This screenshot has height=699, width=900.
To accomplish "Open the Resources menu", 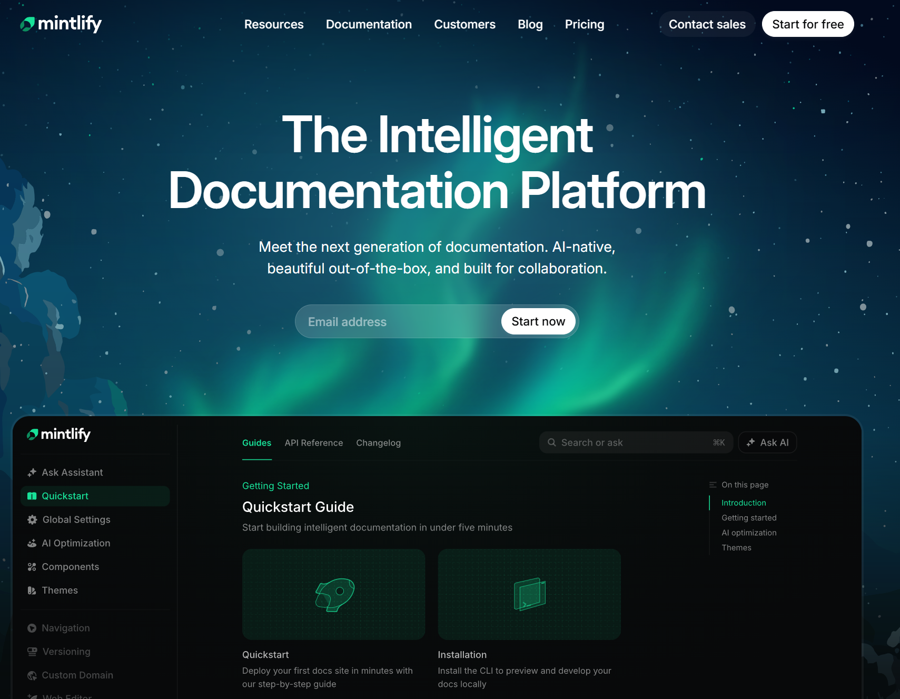I will (274, 24).
